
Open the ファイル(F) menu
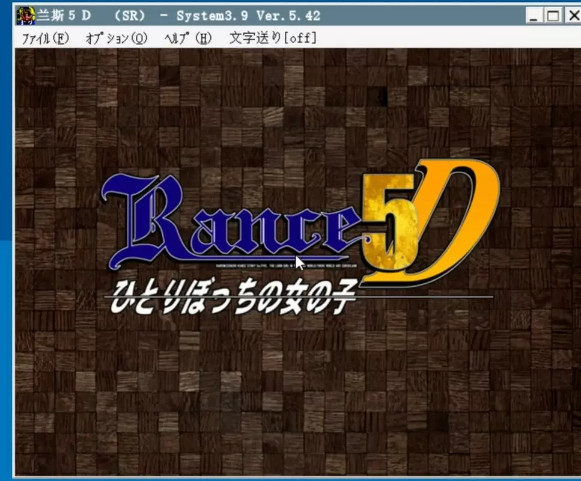[45, 38]
